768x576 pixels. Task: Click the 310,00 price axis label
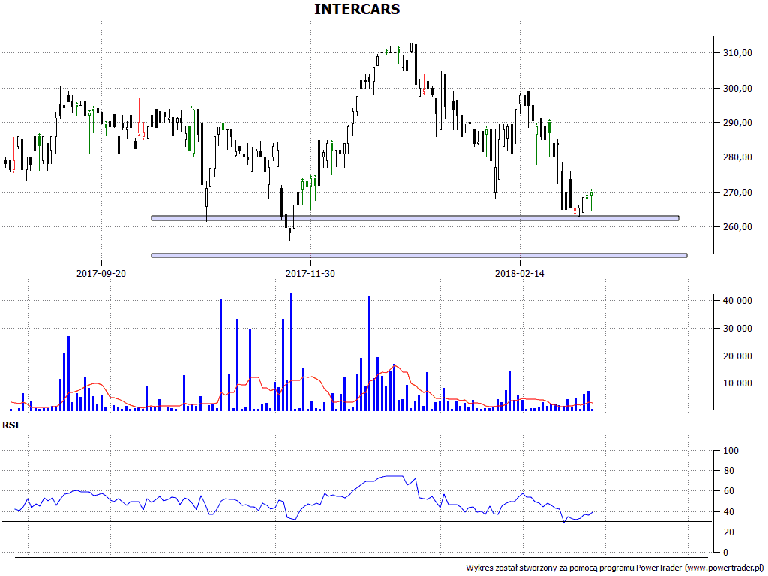(738, 53)
